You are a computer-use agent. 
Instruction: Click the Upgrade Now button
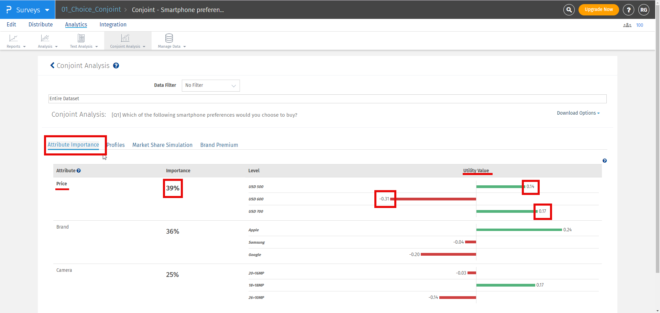tap(598, 10)
